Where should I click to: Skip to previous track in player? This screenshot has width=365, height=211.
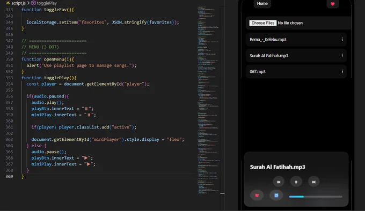coord(279,182)
